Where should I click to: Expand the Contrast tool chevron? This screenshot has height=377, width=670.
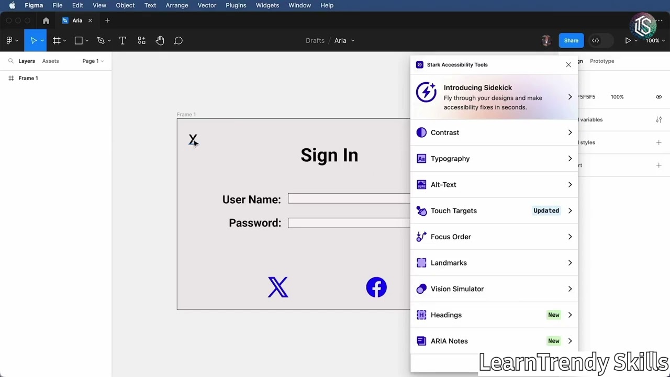(570, 132)
